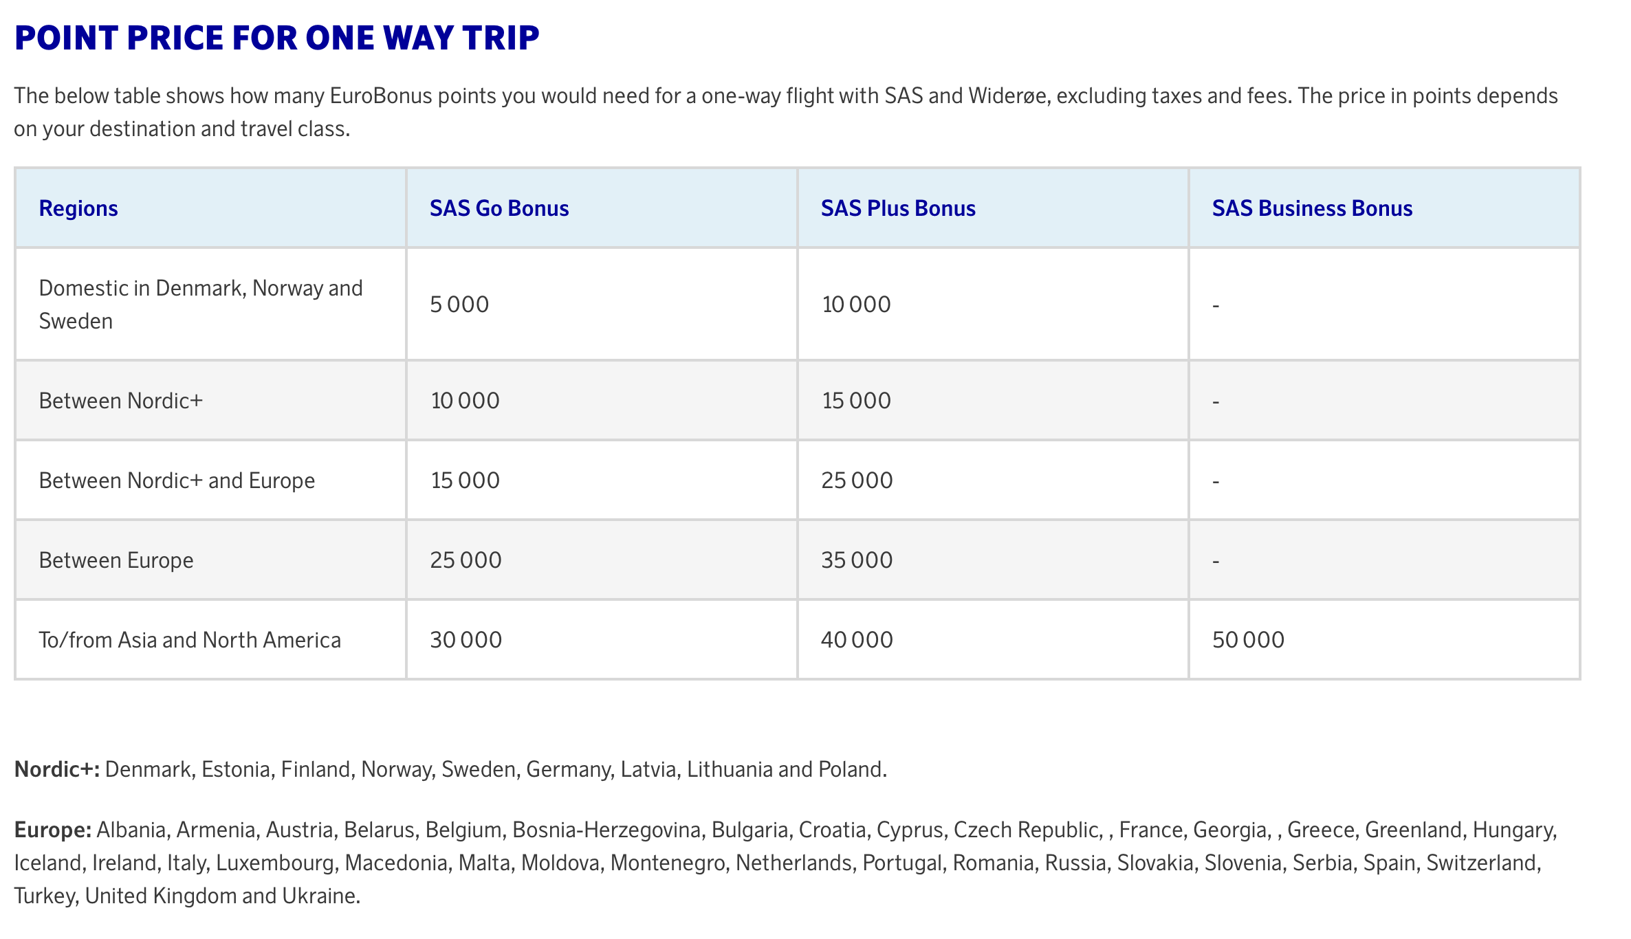This screenshot has width=1631, height=939.
Task: Click 'To/from Asia and North America' row label
Action: point(190,640)
